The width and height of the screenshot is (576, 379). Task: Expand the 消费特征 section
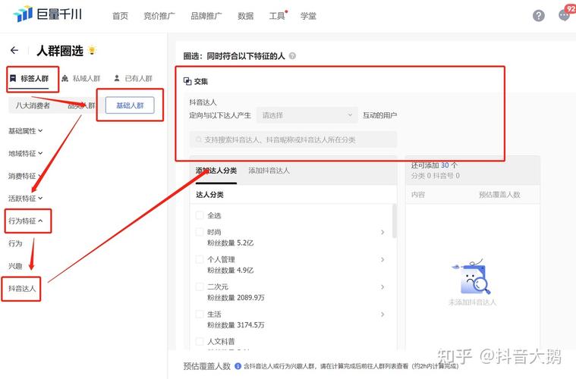pos(24,176)
